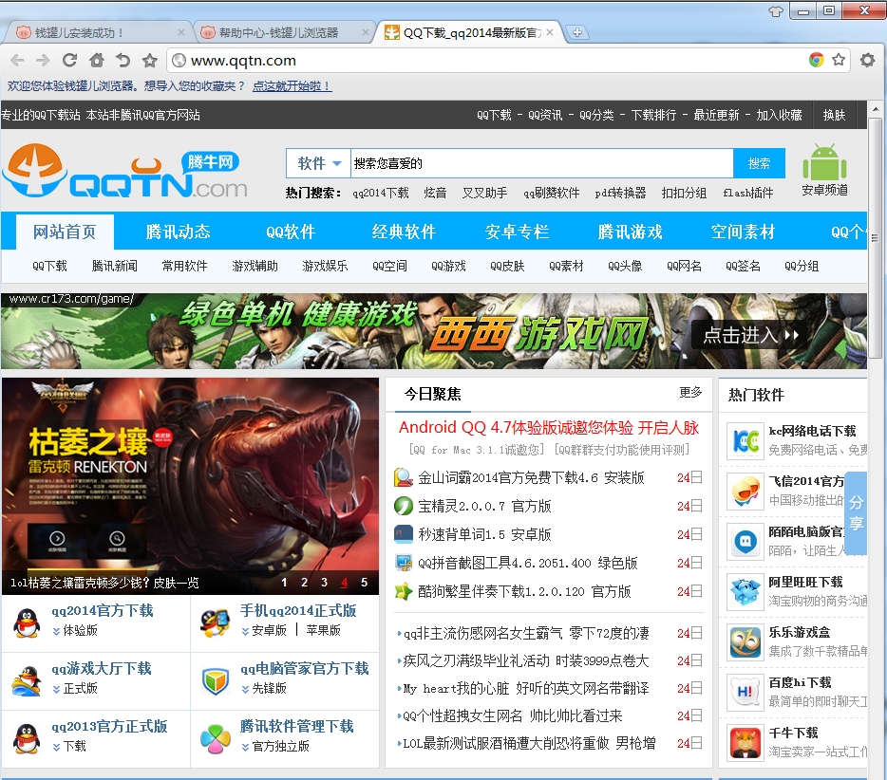Click the Renekton skin carousel image

tap(191, 486)
